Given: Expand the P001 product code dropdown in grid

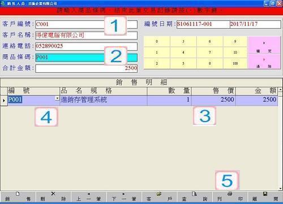Looking at the screenshot, I should [x=57, y=98].
